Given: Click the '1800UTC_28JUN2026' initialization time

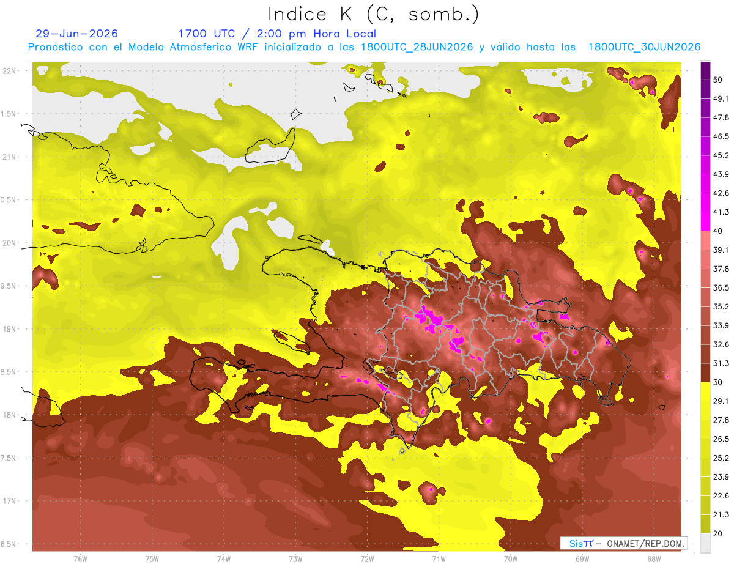Looking at the screenshot, I should tap(417, 47).
